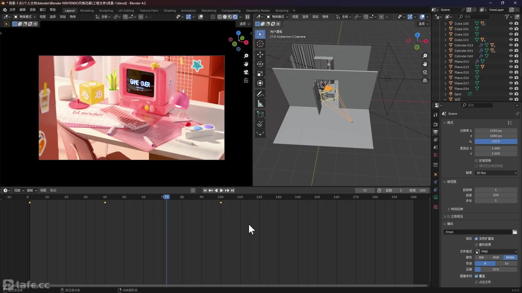Switch to the Animation workspace tab
Image resolution: width=522 pixels, height=293 pixels.
pos(189,11)
